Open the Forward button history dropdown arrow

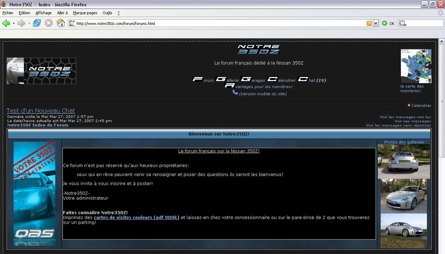click(29, 23)
